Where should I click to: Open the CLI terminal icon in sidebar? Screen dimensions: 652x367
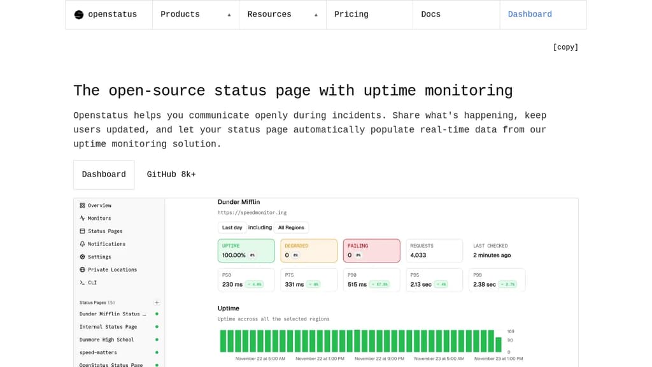pos(83,282)
